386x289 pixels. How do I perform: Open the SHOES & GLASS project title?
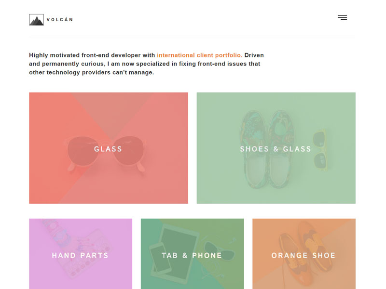(276, 149)
